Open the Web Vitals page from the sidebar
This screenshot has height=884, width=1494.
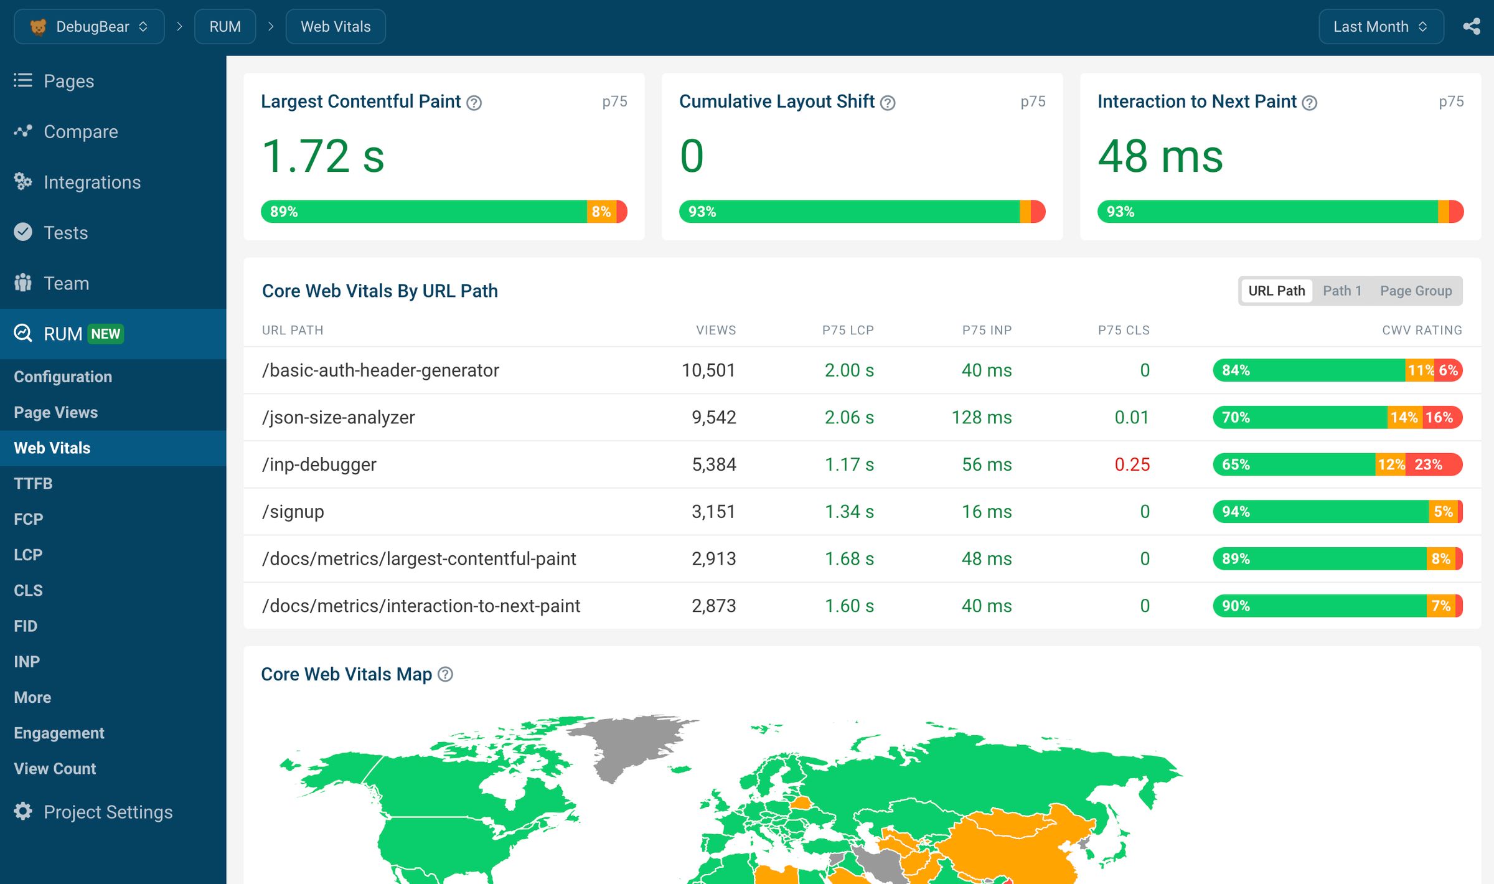pyautogui.click(x=52, y=448)
